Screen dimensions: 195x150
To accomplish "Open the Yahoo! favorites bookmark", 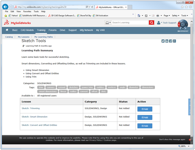I will (13, 15).
